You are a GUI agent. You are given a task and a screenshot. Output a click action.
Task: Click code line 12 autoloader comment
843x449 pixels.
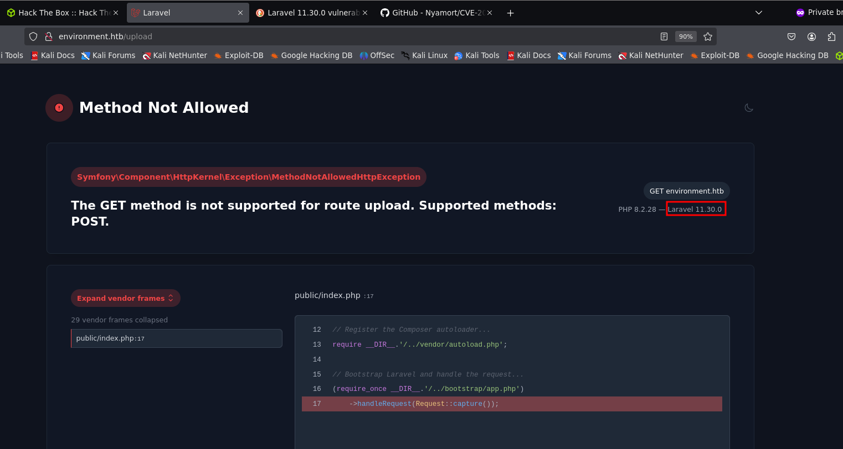(x=411, y=330)
